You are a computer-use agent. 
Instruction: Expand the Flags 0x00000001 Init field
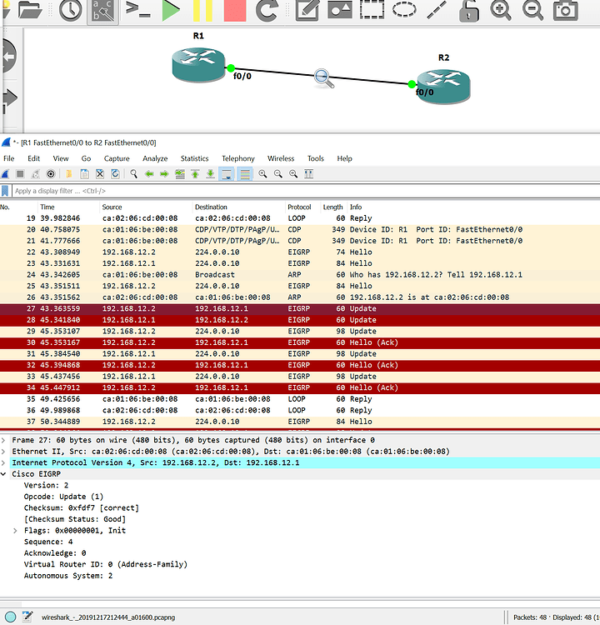16,530
